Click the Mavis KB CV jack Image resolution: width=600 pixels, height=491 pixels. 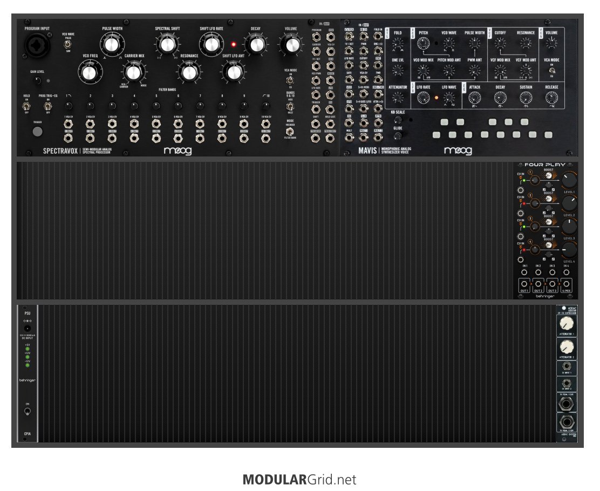364,36
